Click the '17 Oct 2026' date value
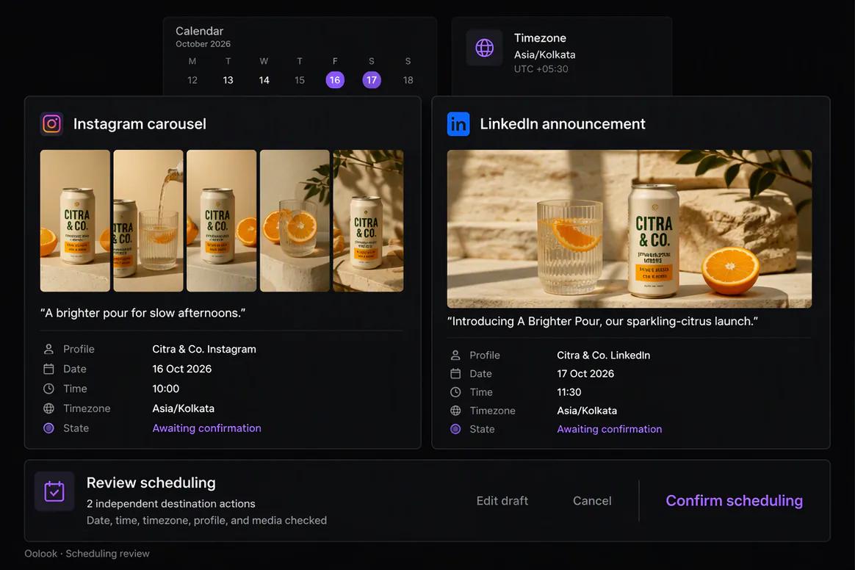This screenshot has width=855, height=570. point(585,374)
